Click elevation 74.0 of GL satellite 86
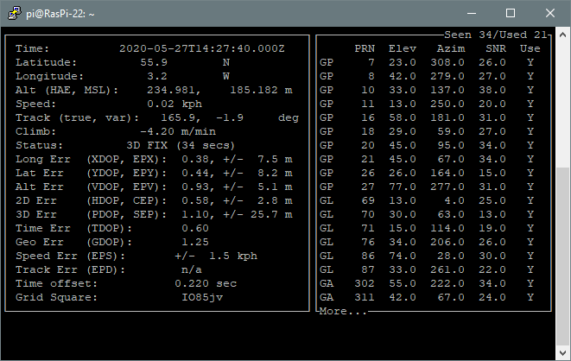This screenshot has height=361, width=571. pyautogui.click(x=403, y=256)
